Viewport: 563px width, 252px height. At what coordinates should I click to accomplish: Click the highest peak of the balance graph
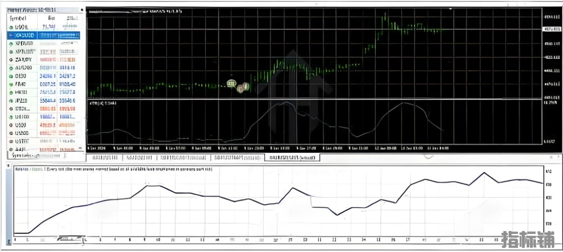(484, 173)
